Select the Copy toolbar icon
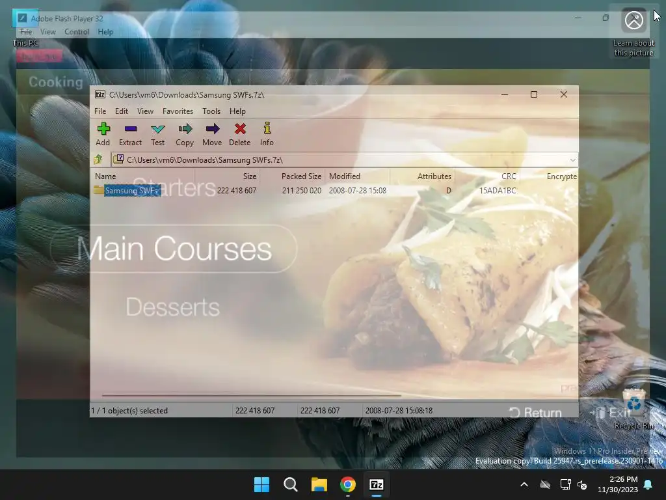 coord(185,134)
